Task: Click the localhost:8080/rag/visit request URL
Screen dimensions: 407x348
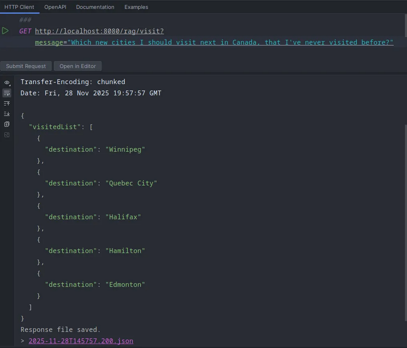Action: (99, 31)
